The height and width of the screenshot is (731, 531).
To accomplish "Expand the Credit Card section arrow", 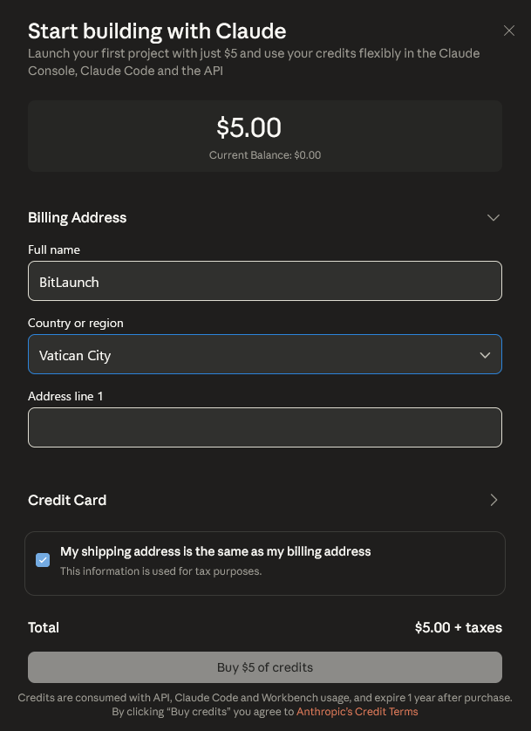I will point(494,500).
